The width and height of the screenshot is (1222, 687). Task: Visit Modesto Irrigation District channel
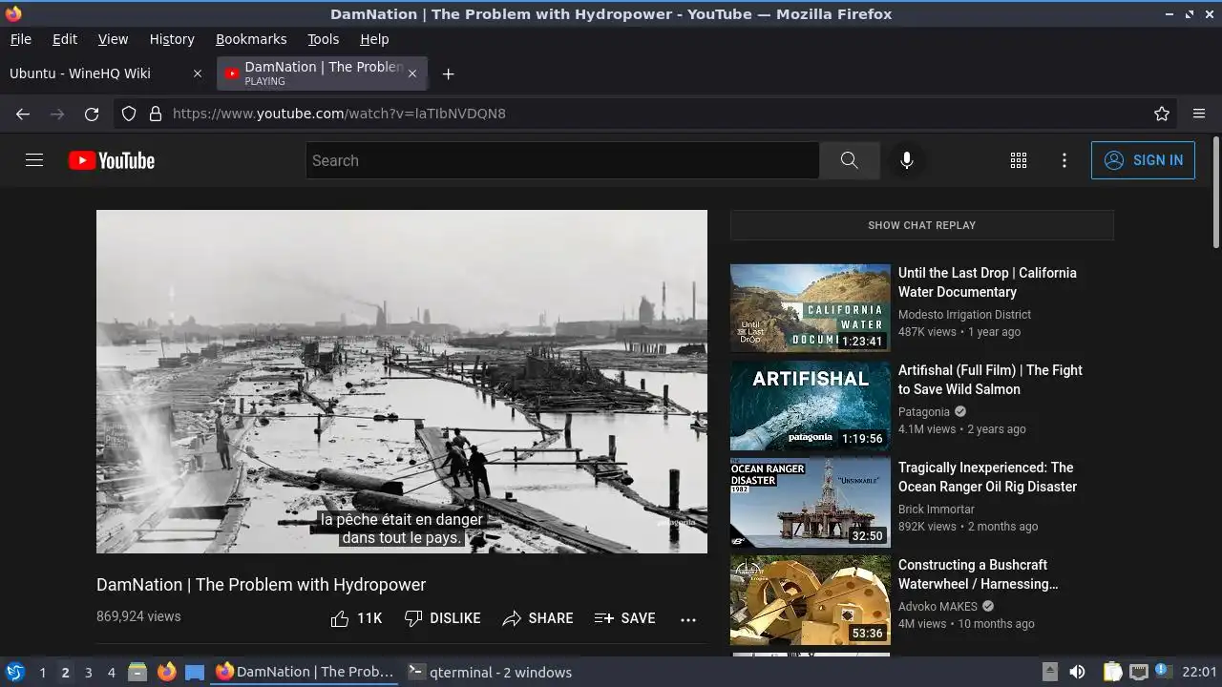964,315
